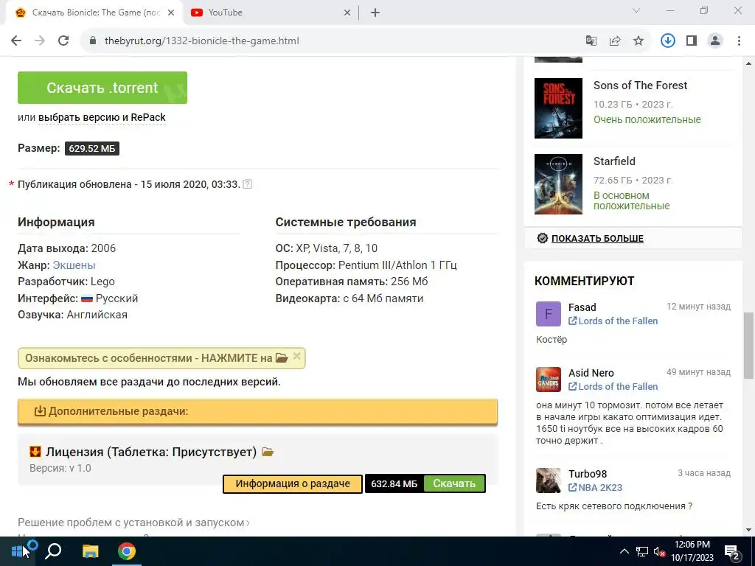Click the red download icon before Лицензия
This screenshot has width=755, height=566.
coord(35,452)
